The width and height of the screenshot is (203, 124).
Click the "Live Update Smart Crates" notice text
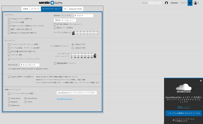point(28,69)
